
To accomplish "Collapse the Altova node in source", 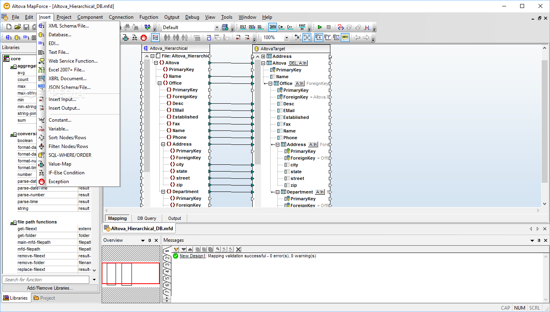I will [156, 63].
